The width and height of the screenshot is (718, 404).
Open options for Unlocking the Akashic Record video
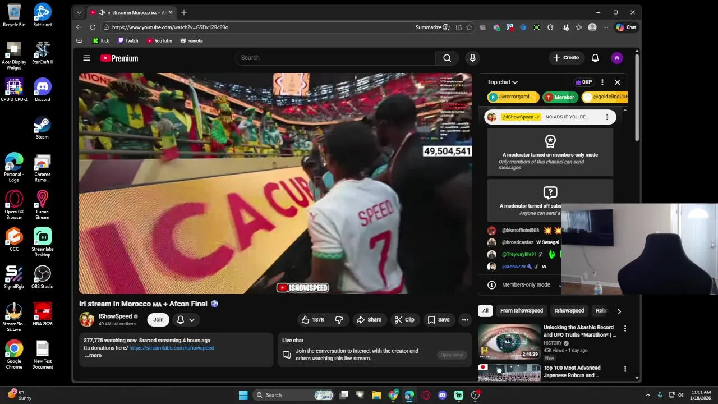[625, 328]
